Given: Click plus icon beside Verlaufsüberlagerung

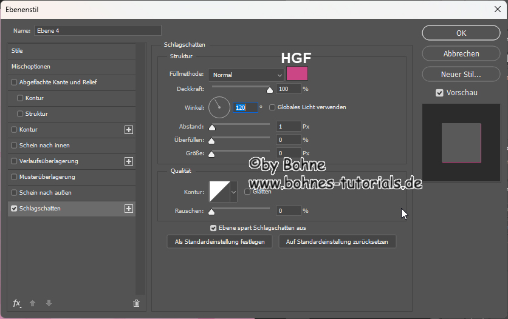Looking at the screenshot, I should point(128,161).
